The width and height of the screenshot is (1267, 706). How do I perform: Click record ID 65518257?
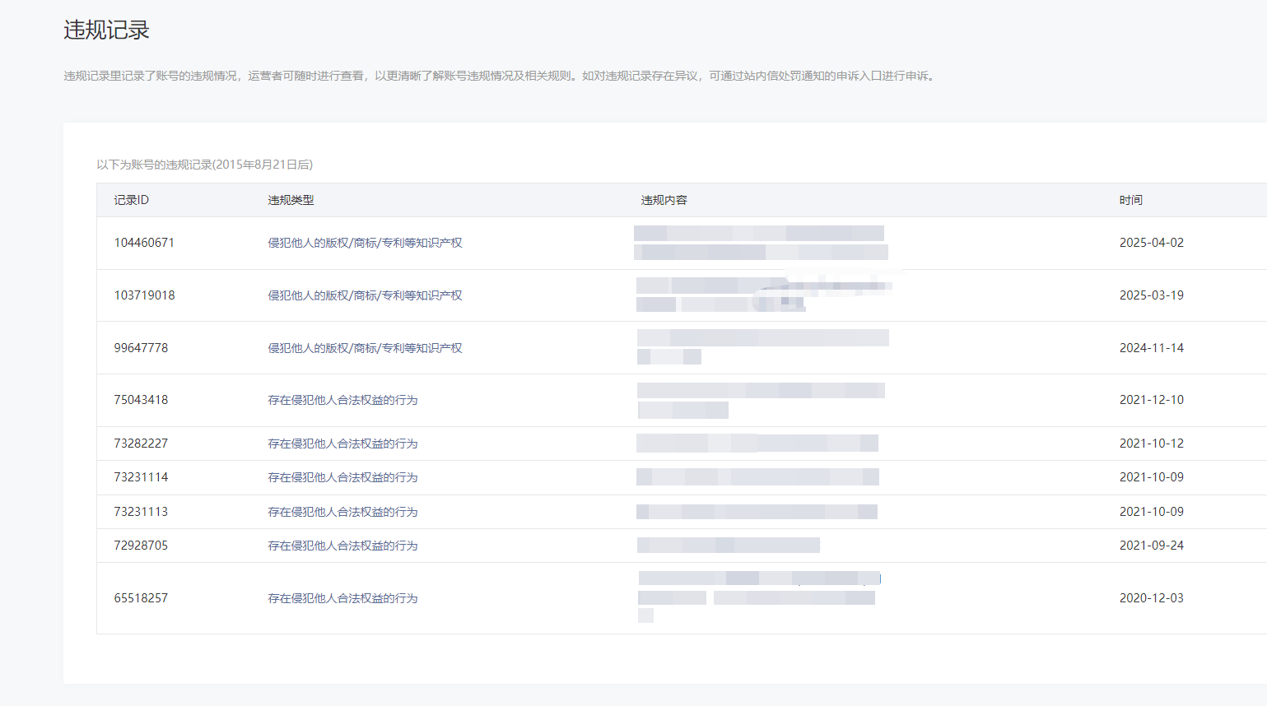coord(141,598)
